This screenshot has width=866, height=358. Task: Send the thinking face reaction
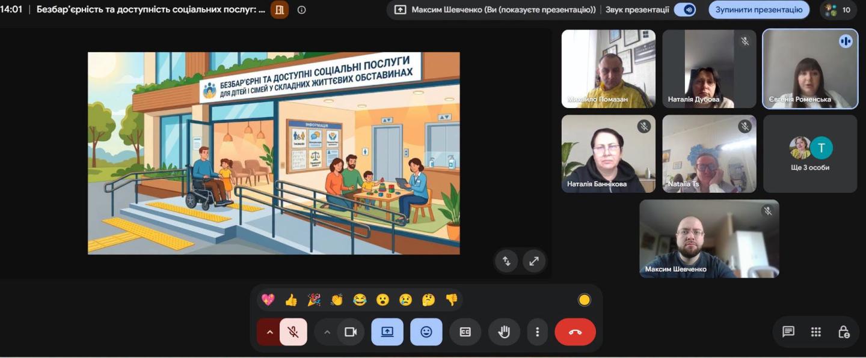428,300
